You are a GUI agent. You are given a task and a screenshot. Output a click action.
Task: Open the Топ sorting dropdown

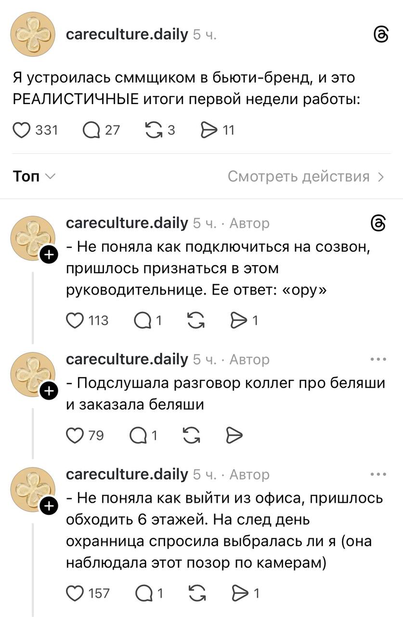32,176
